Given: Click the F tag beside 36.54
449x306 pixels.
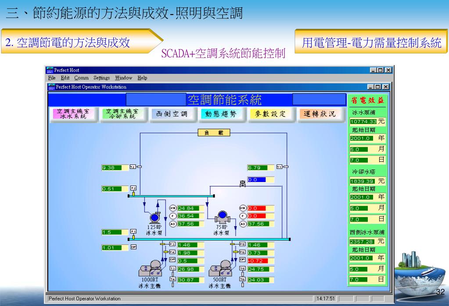Looking at the screenshot, I should coord(173,216).
